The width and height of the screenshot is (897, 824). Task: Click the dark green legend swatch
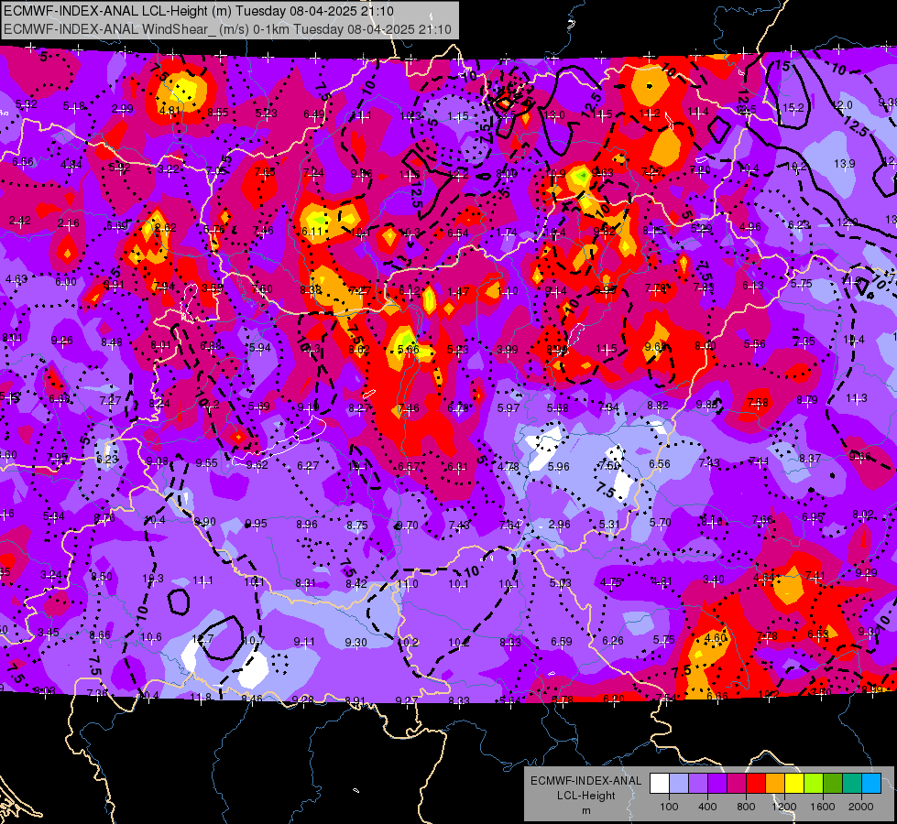point(832,784)
